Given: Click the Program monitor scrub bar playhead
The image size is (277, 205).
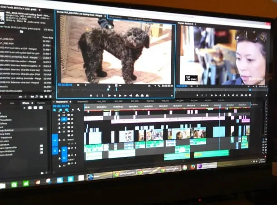Looking at the screenshot, I should tap(250, 90).
